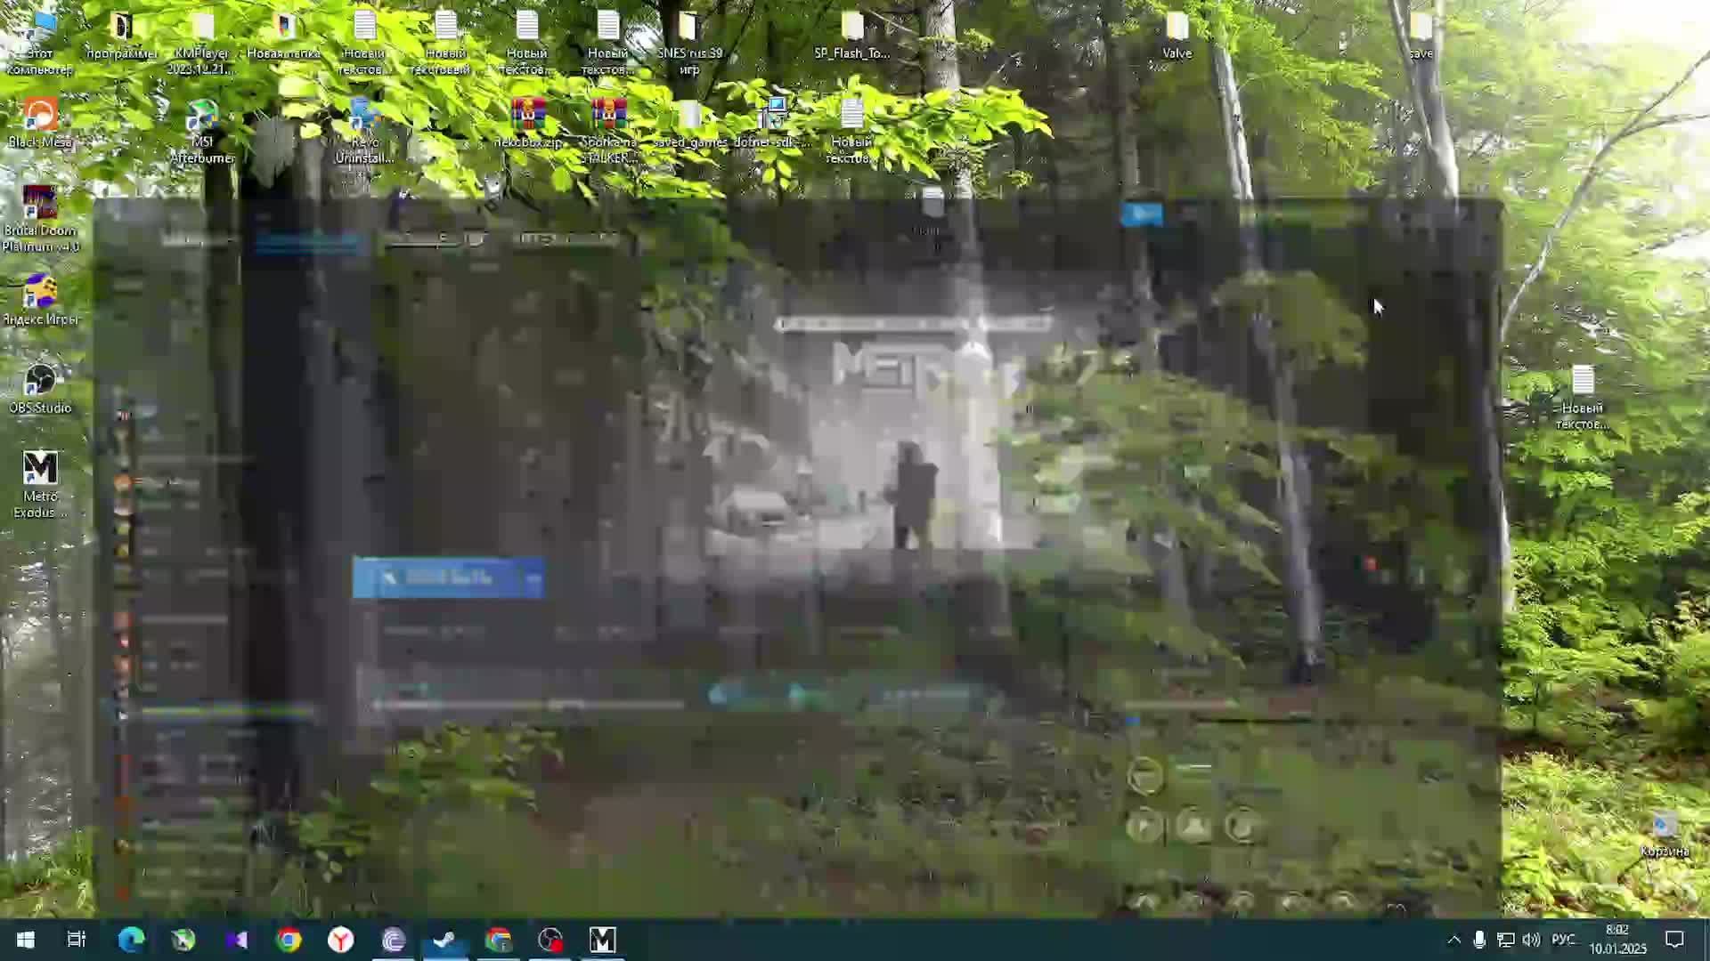Select the Metro Exodus desktop shortcut

point(39,485)
